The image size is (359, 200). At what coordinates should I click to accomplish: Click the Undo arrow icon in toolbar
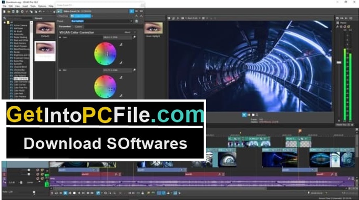coord(40,12)
